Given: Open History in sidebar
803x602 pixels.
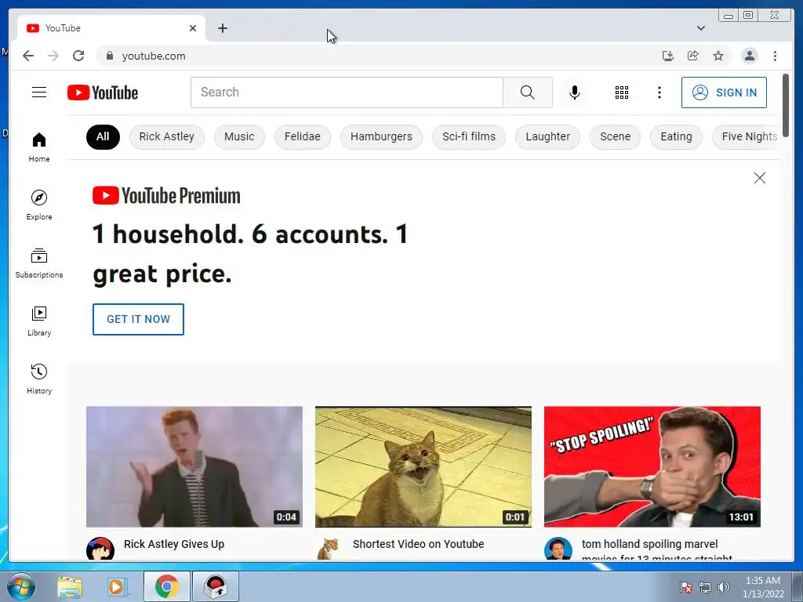Looking at the screenshot, I should 39,379.
